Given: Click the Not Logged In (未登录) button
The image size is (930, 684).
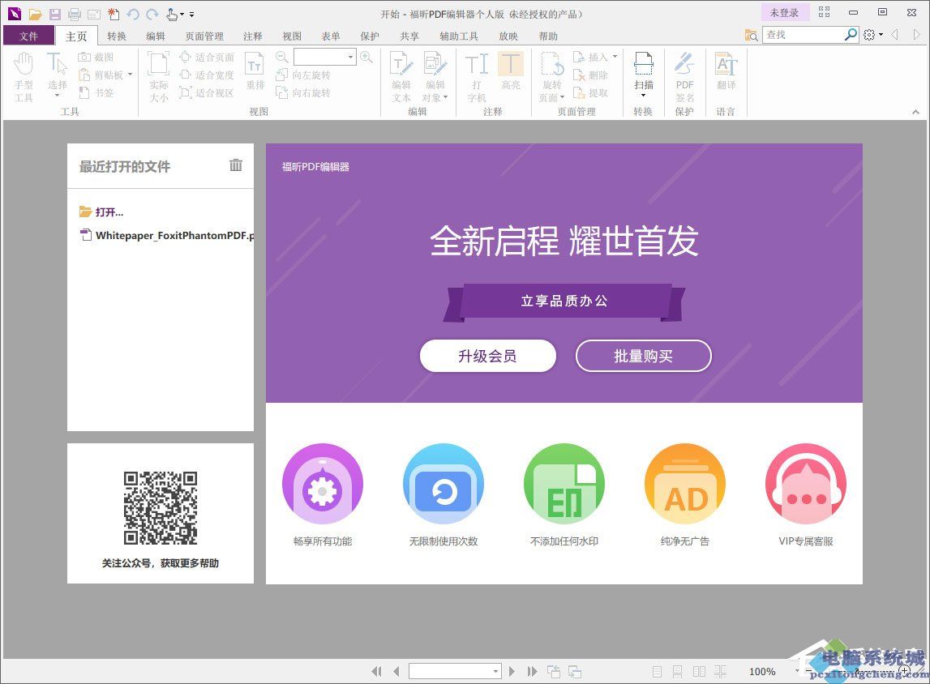Looking at the screenshot, I should [784, 12].
